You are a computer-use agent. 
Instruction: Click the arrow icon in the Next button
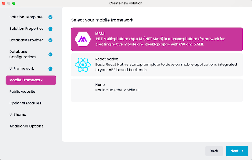(x=242, y=151)
